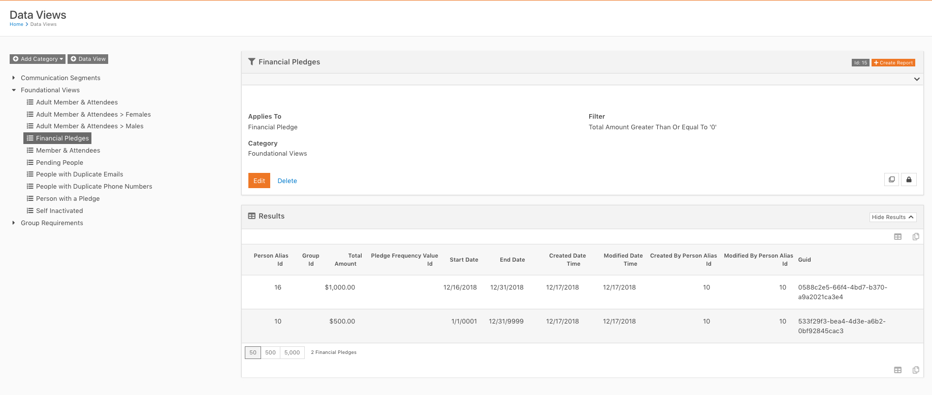Open the Pending People data view
The height and width of the screenshot is (395, 932).
pyautogui.click(x=59, y=162)
